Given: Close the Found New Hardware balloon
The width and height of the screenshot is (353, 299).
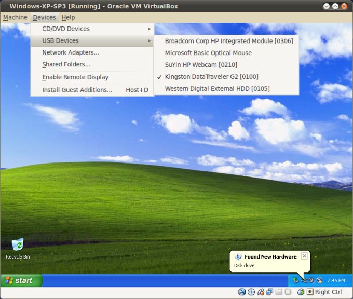Looking at the screenshot, I should pyautogui.click(x=304, y=256).
